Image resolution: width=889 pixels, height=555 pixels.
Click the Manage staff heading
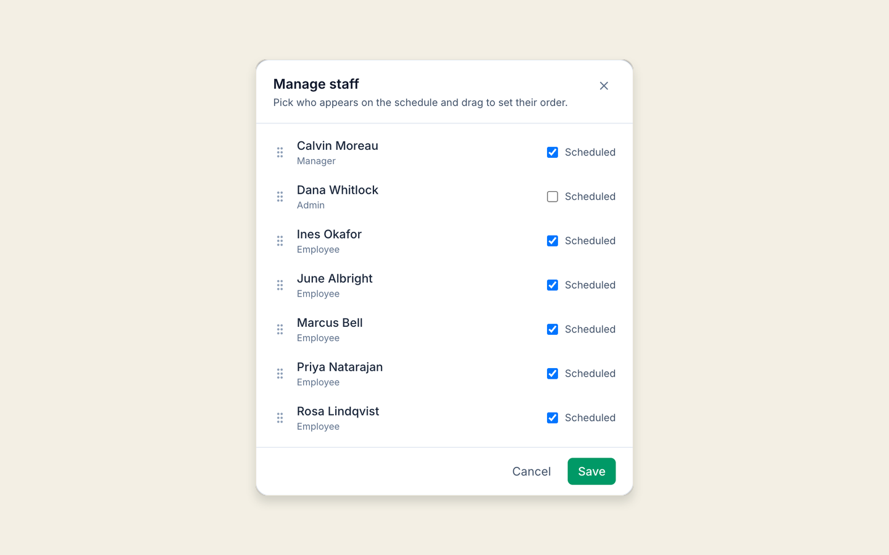[x=316, y=84]
